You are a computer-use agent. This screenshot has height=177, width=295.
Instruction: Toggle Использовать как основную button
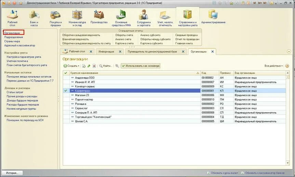140,66
